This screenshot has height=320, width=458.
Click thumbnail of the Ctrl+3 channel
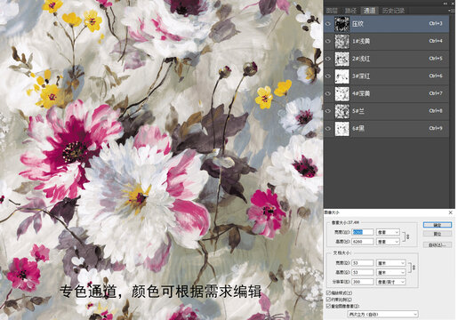342,24
